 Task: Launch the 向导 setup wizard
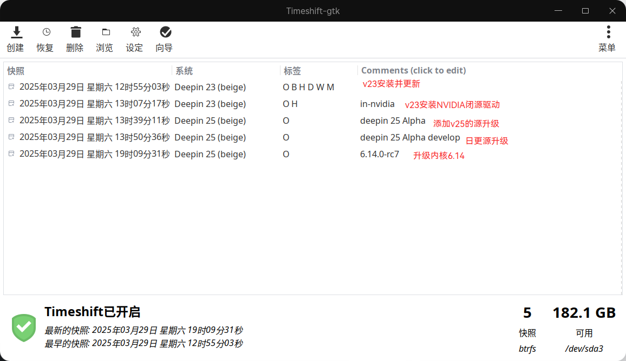(164, 39)
